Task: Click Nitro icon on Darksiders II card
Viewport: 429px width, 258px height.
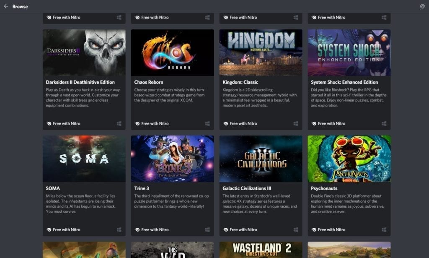Action: (x=49, y=124)
